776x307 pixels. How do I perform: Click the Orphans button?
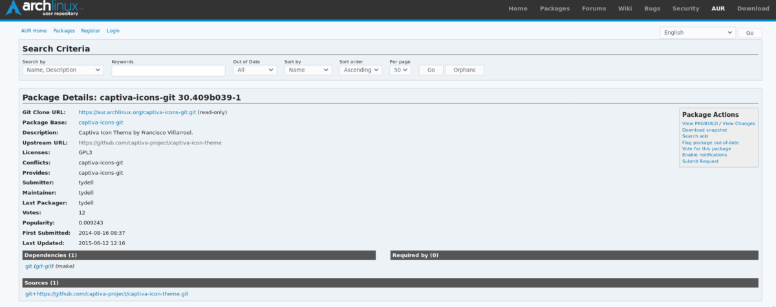[x=464, y=70]
